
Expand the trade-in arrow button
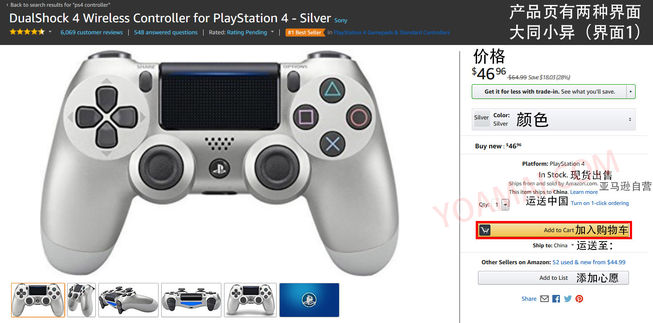click(631, 91)
